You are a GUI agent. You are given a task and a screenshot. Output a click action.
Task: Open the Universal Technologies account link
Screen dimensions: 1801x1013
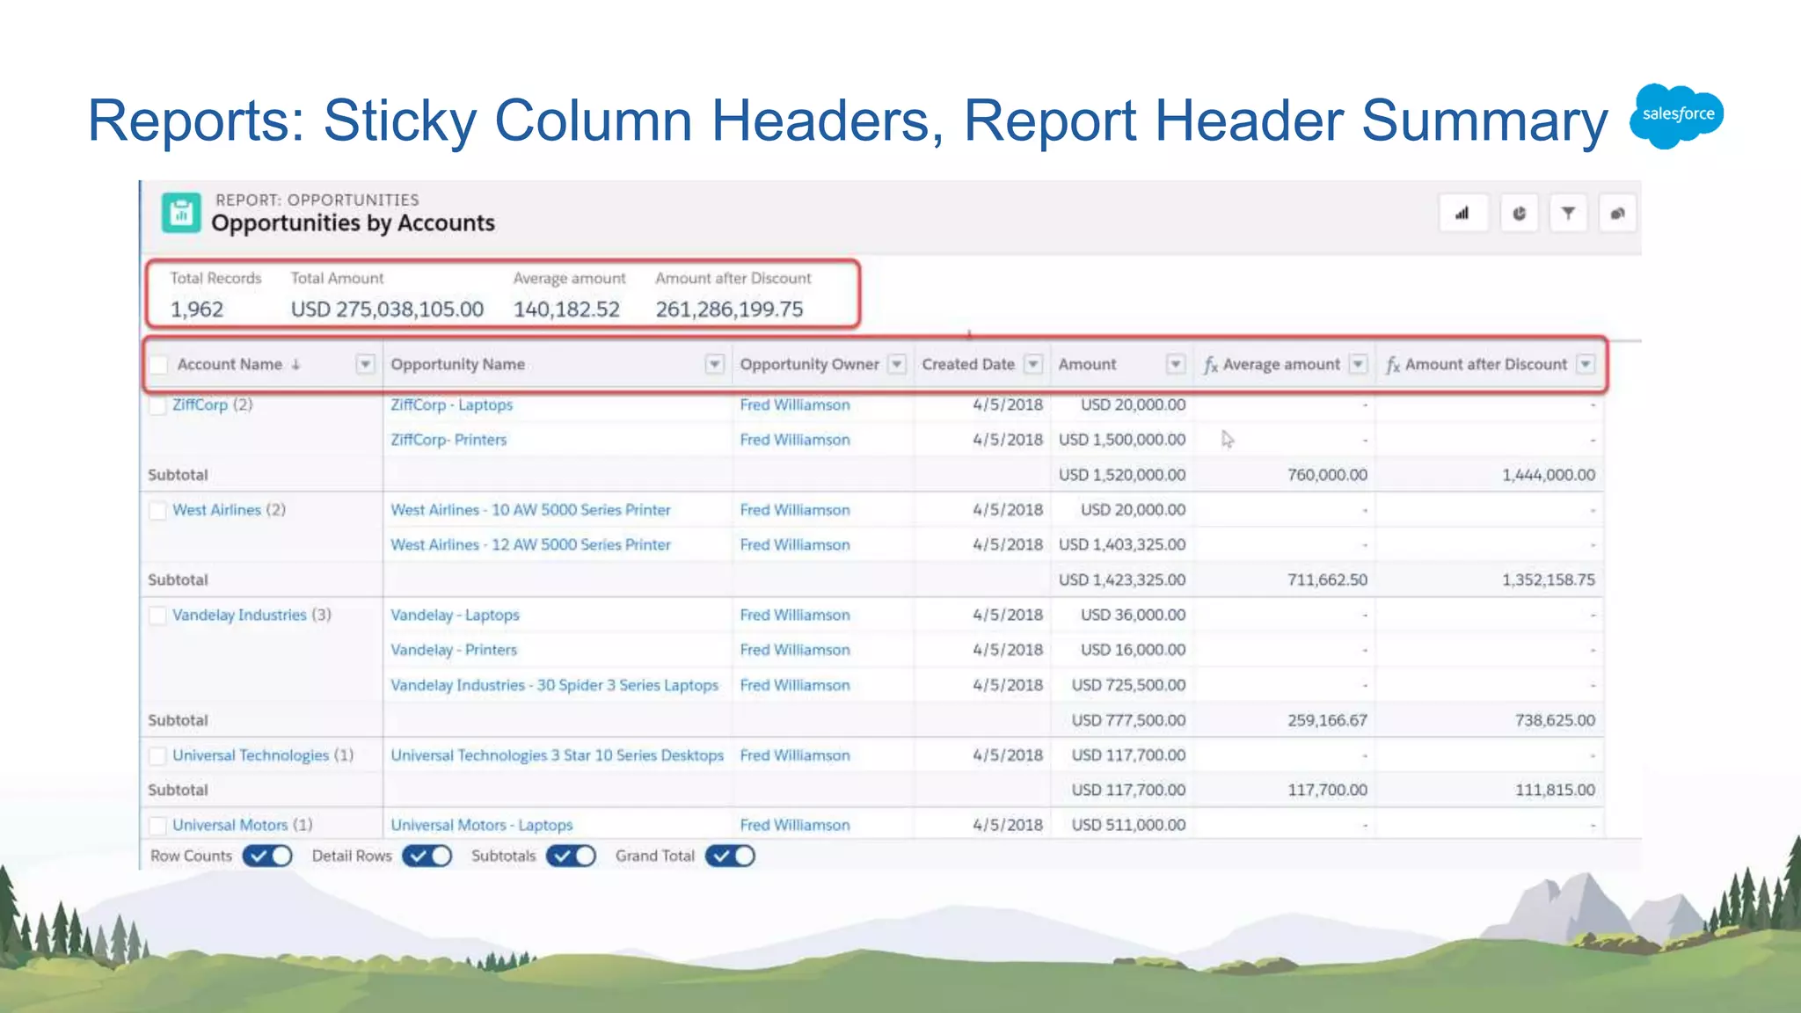pyautogui.click(x=251, y=755)
